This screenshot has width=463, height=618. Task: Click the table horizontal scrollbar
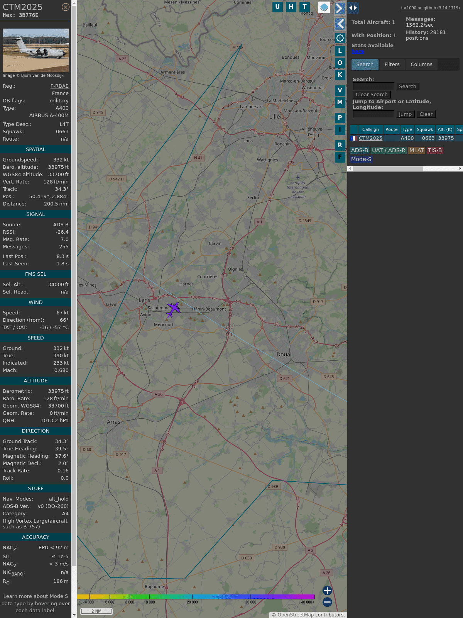click(388, 169)
